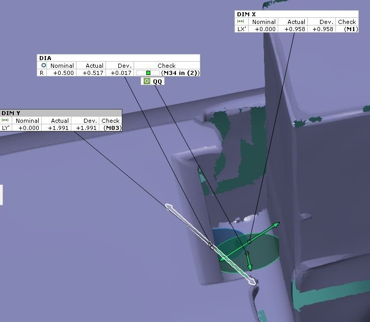This screenshot has height=322, width=370.
Task: Click DIM Y actual value +1.991
Action: 58,128
